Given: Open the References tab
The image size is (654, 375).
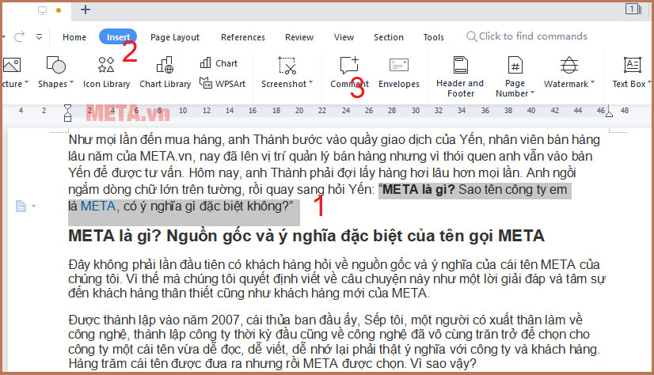Looking at the screenshot, I should (243, 37).
